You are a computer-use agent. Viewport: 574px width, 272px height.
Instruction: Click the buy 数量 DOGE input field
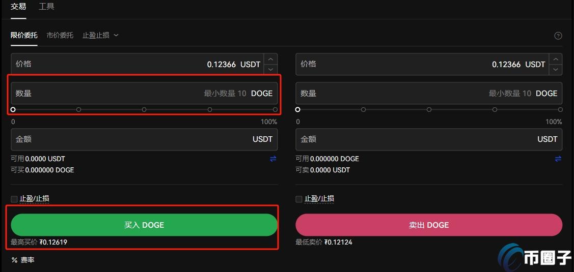(144, 93)
